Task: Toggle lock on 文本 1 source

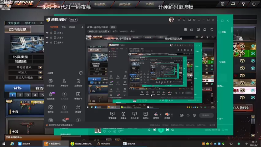Action: coord(51,38)
